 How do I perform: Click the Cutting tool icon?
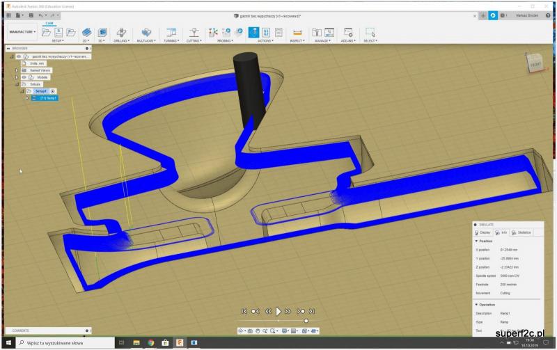coord(194,32)
